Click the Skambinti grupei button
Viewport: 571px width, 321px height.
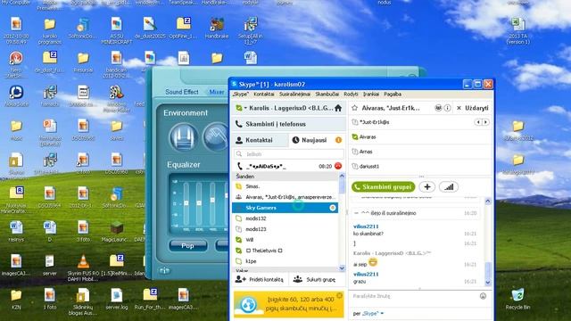click(x=383, y=187)
